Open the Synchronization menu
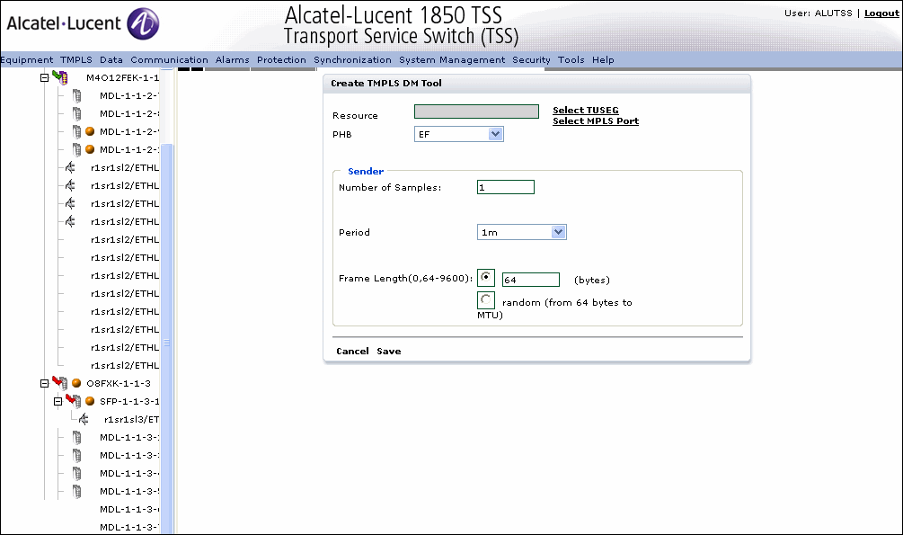This screenshot has height=535, width=903. pyautogui.click(x=352, y=59)
